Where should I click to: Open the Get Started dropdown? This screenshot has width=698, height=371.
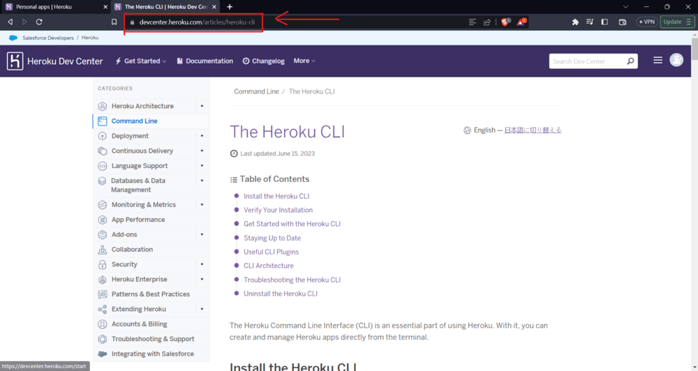(141, 61)
